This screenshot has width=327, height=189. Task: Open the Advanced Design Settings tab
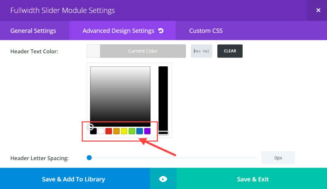tap(118, 31)
